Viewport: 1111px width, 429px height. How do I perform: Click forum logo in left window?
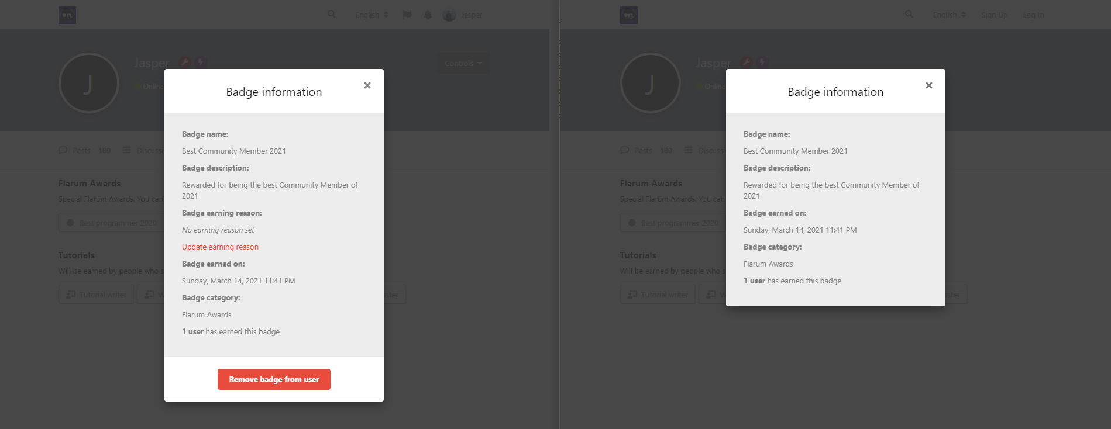[x=67, y=15]
